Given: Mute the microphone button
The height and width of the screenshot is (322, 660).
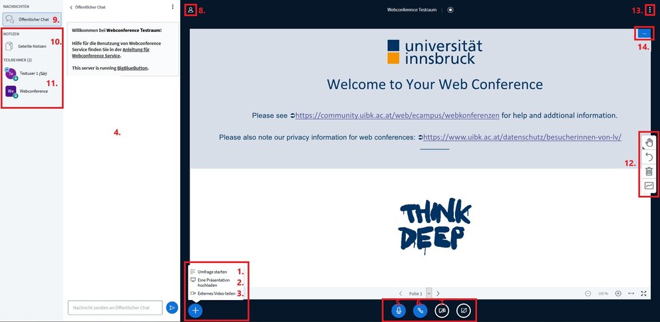Looking at the screenshot, I should 399,309.
